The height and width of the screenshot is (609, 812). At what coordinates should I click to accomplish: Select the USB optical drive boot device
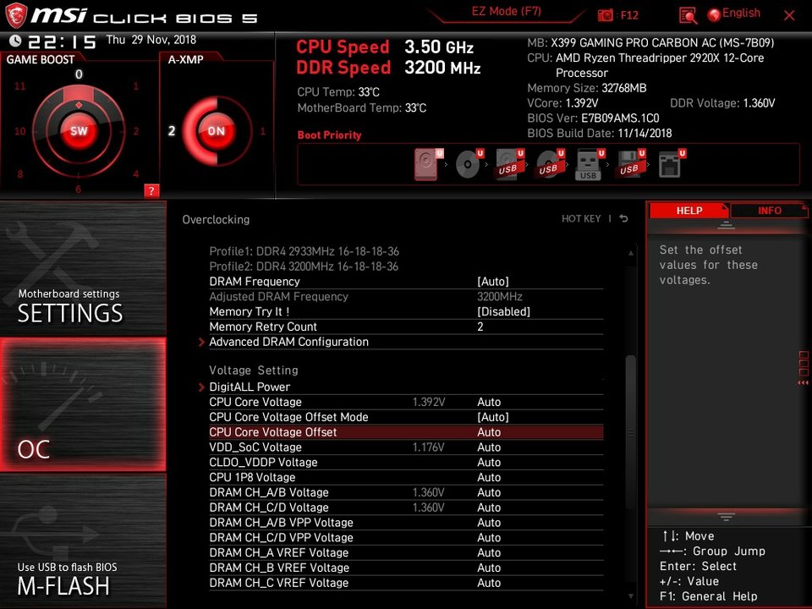point(550,165)
